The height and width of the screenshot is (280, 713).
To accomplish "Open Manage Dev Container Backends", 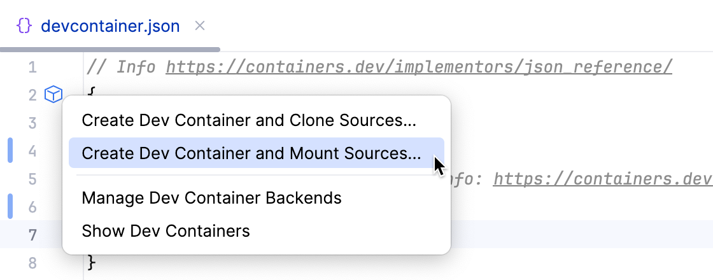I will (211, 198).
